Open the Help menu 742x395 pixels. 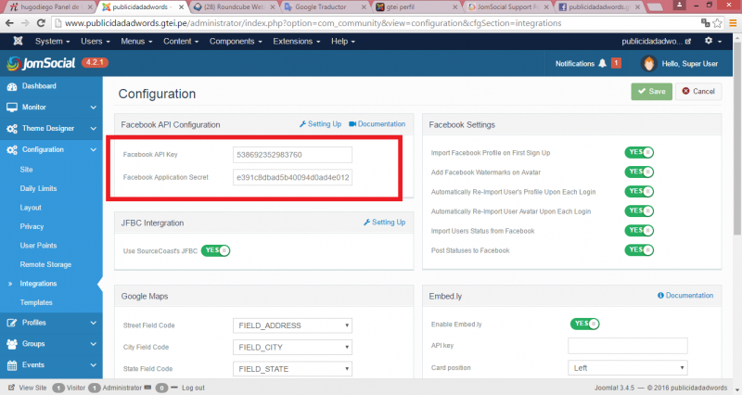pyautogui.click(x=342, y=41)
